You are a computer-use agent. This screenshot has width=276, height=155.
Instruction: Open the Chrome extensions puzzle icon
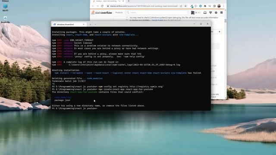click(x=205, y=6)
